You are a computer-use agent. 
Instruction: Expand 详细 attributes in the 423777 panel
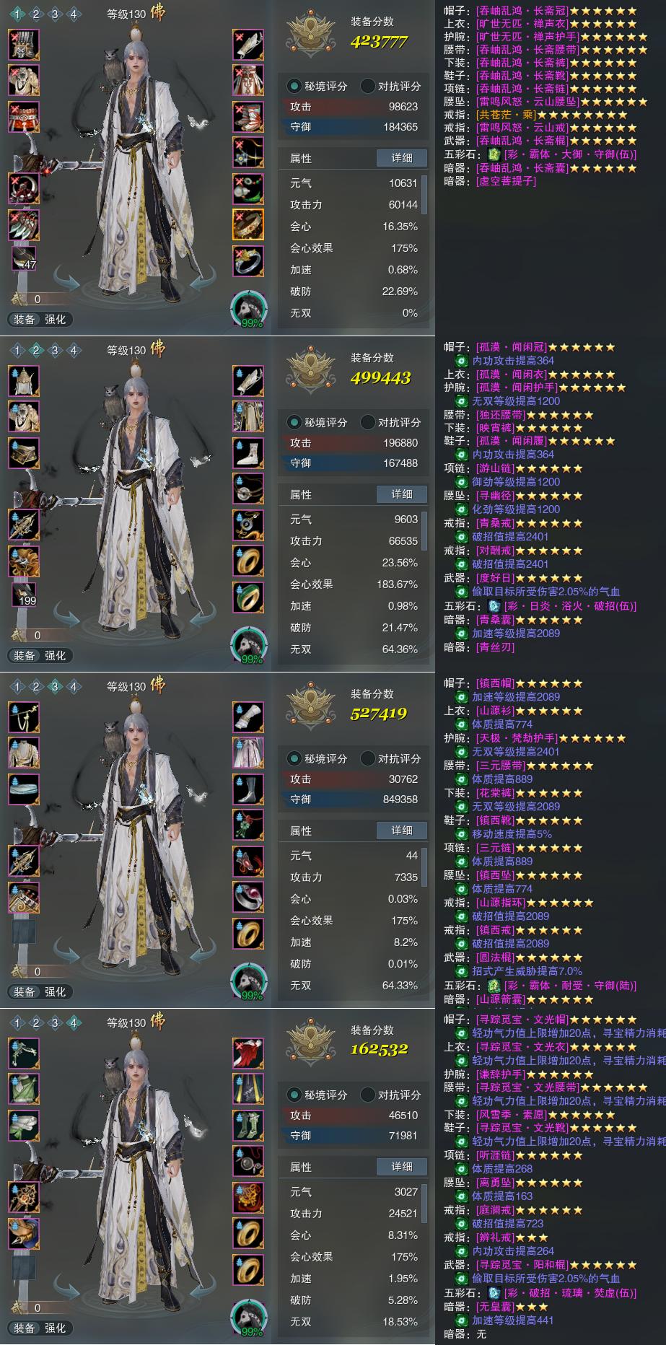402,158
